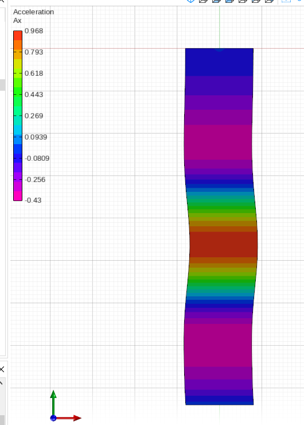
Task: Click the dark red peak band on the beam
Action: pyautogui.click(x=223, y=245)
